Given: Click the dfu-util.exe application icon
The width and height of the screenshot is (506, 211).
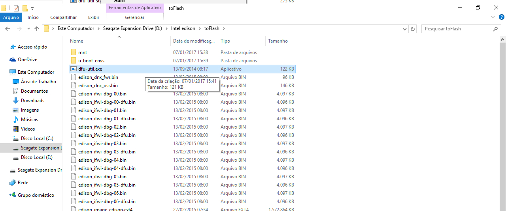Looking at the screenshot, I should (x=74, y=69).
